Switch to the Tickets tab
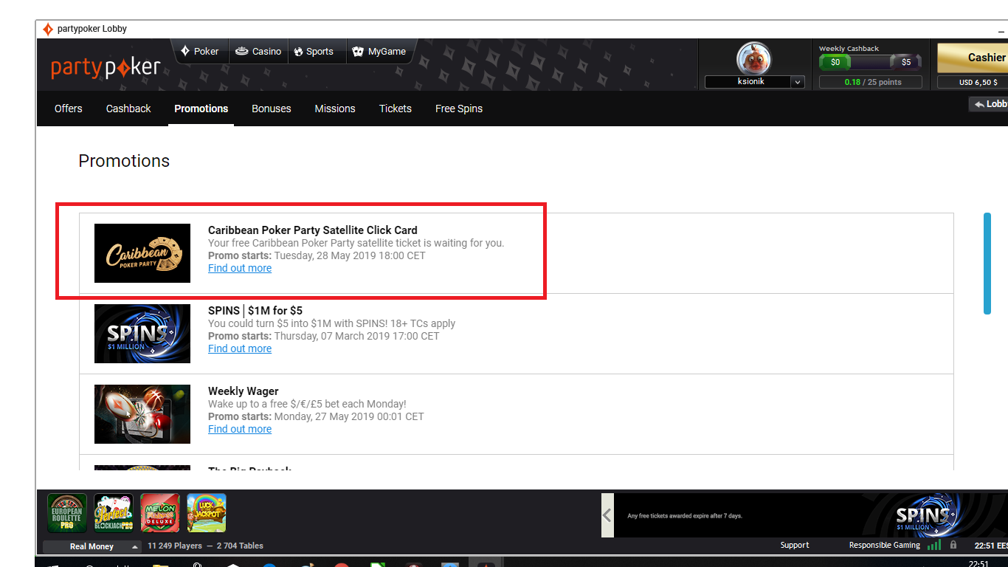Screen dimensions: 1008x567 click(x=396, y=109)
